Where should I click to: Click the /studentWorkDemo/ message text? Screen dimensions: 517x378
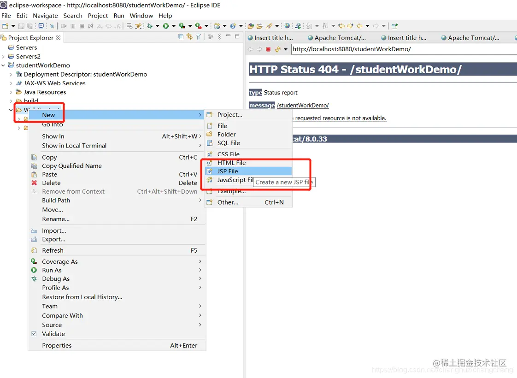tap(303, 106)
